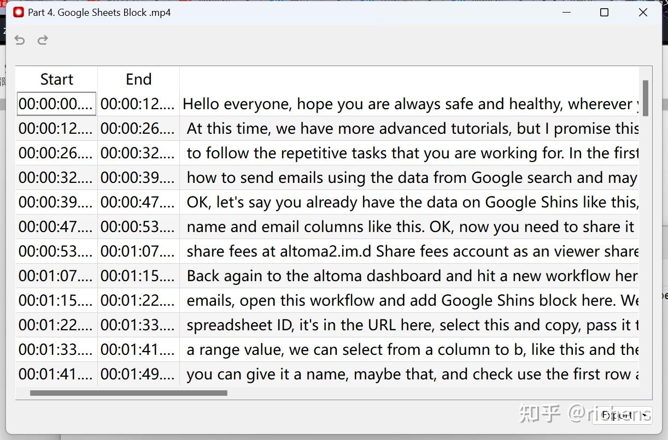Select the transcript line starting with 'Hello everyone'
Screen dimensions: 668x440
coord(383,104)
